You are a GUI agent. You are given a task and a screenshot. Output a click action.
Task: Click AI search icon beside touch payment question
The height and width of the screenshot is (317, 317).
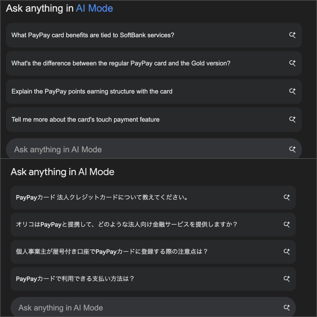click(292, 119)
